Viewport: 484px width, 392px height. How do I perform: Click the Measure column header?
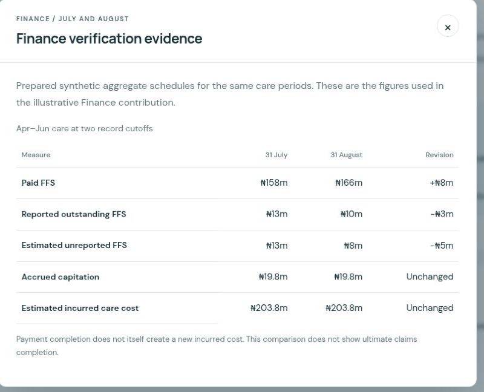(36, 155)
